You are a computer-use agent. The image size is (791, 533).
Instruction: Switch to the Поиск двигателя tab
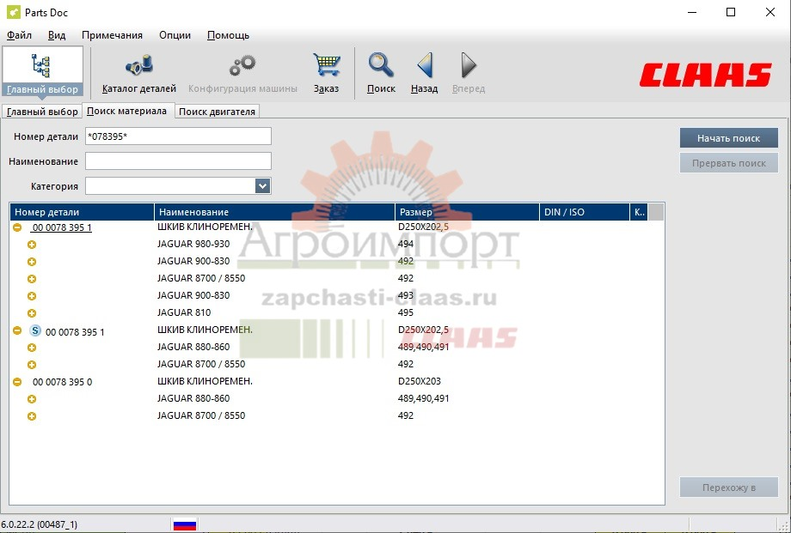click(x=217, y=112)
